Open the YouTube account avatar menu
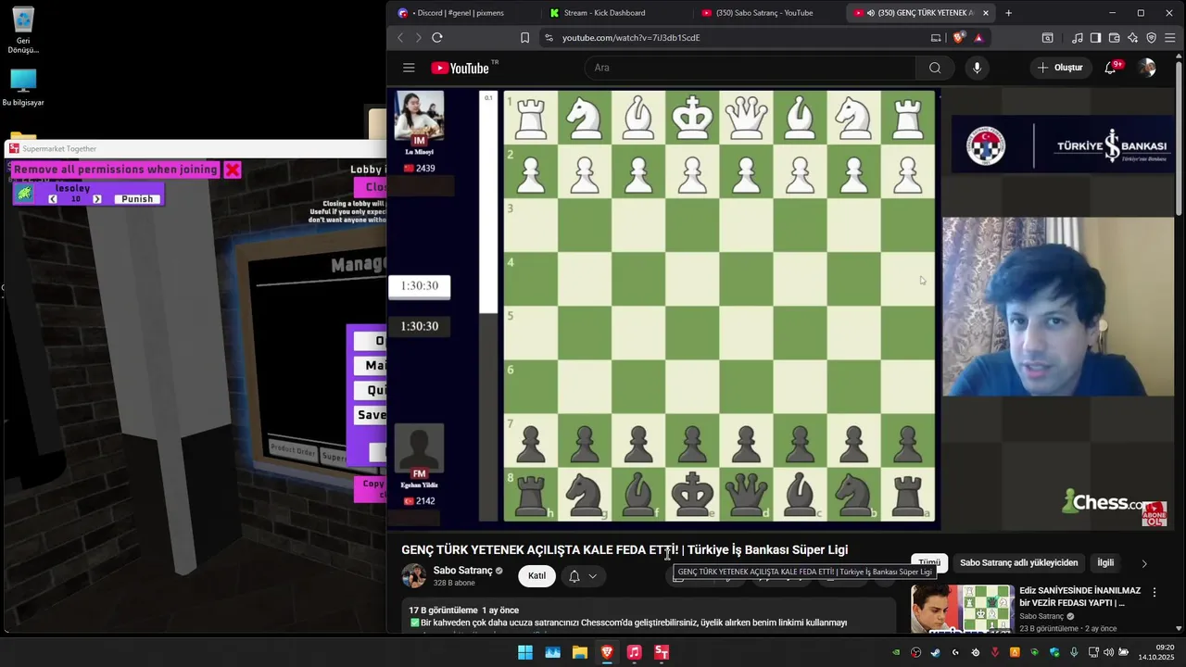1186x667 pixels. click(1147, 68)
